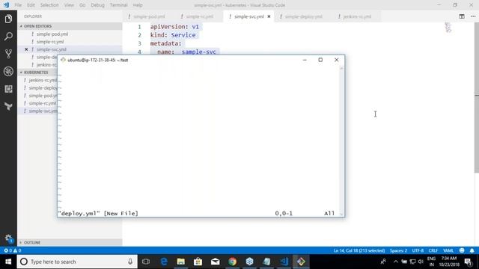Viewport: 479px width, 269px height.
Task: Open the Explorer view in activity bar
Action: coord(8,19)
